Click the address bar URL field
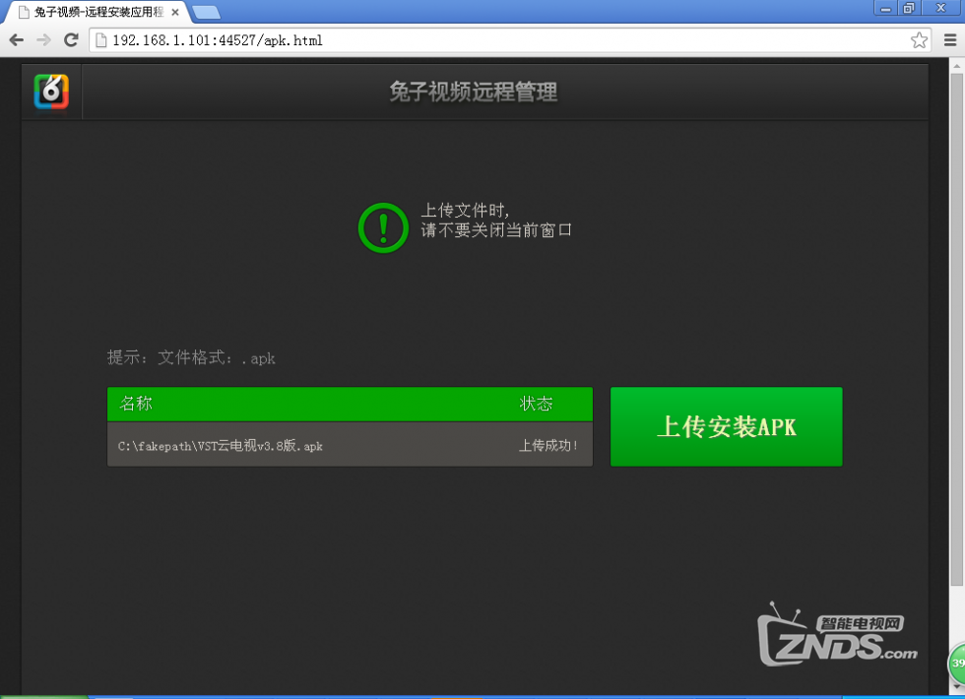The image size is (965, 699). point(492,40)
